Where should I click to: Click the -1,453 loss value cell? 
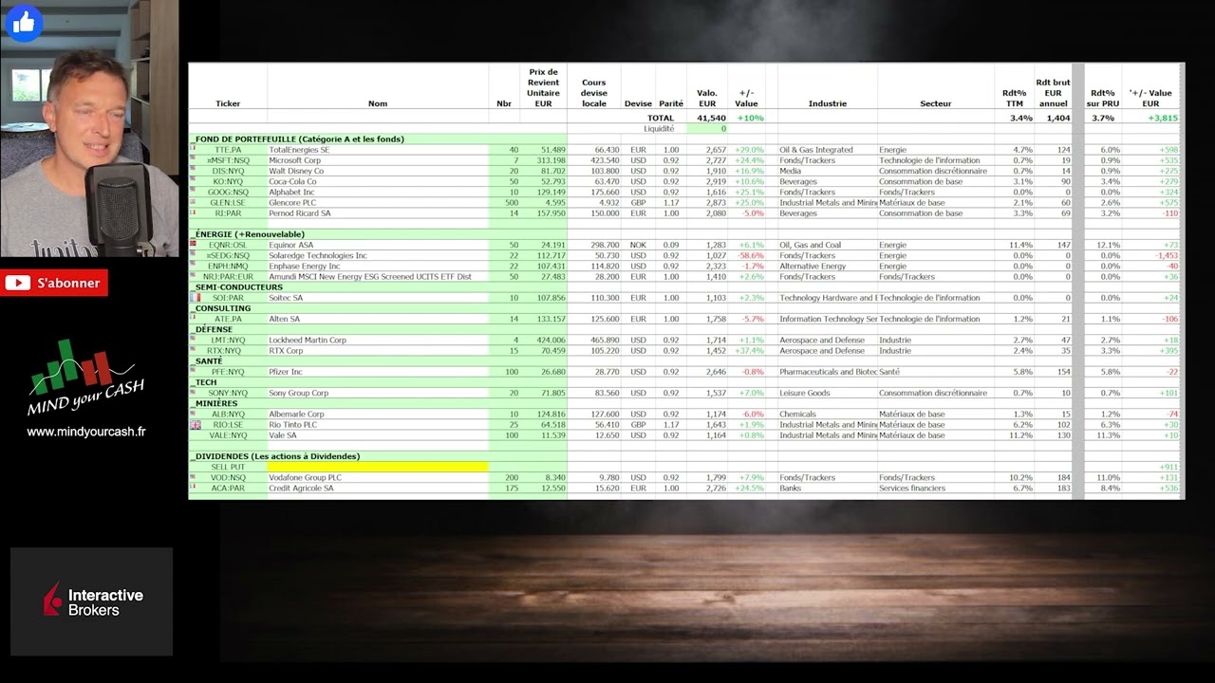click(x=1151, y=255)
